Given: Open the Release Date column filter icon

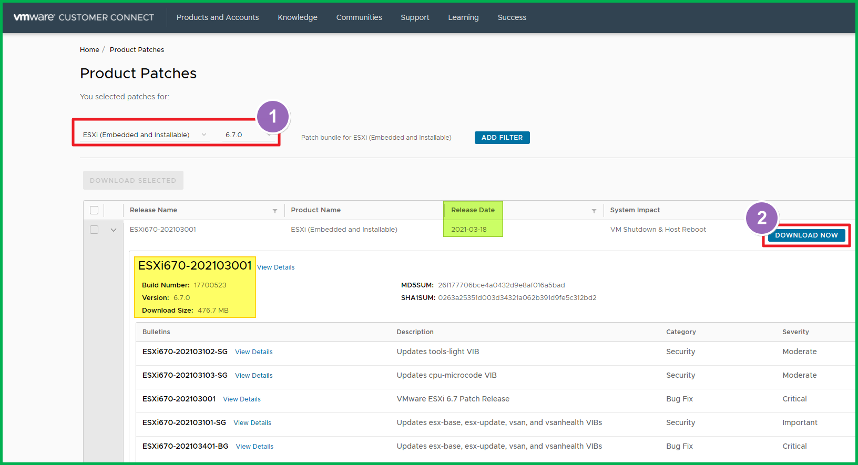Looking at the screenshot, I should [x=594, y=211].
